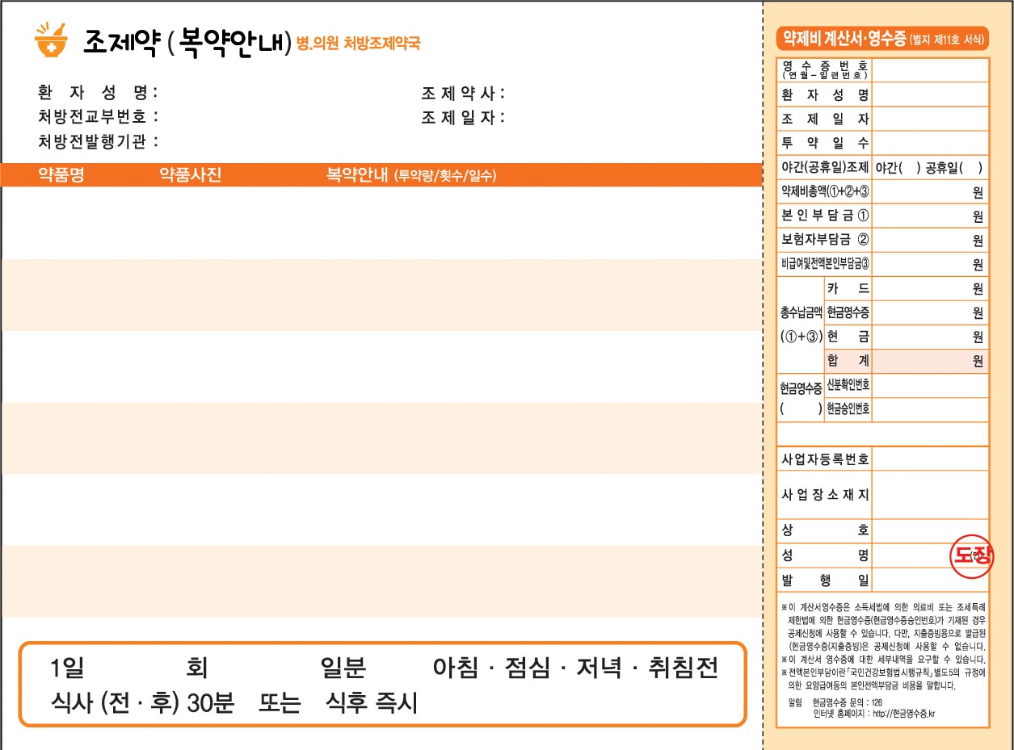Click the 비급여및전액본인부담금③ amount field
Image resolution: width=1014 pixels, height=750 pixels.
pyautogui.click(x=930, y=264)
